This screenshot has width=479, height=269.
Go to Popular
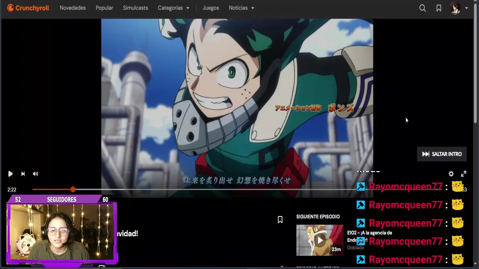(x=104, y=8)
